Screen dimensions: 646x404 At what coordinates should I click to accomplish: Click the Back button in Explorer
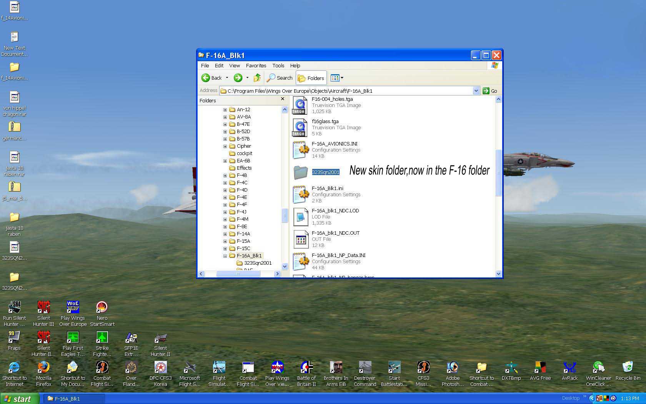pyautogui.click(x=211, y=78)
